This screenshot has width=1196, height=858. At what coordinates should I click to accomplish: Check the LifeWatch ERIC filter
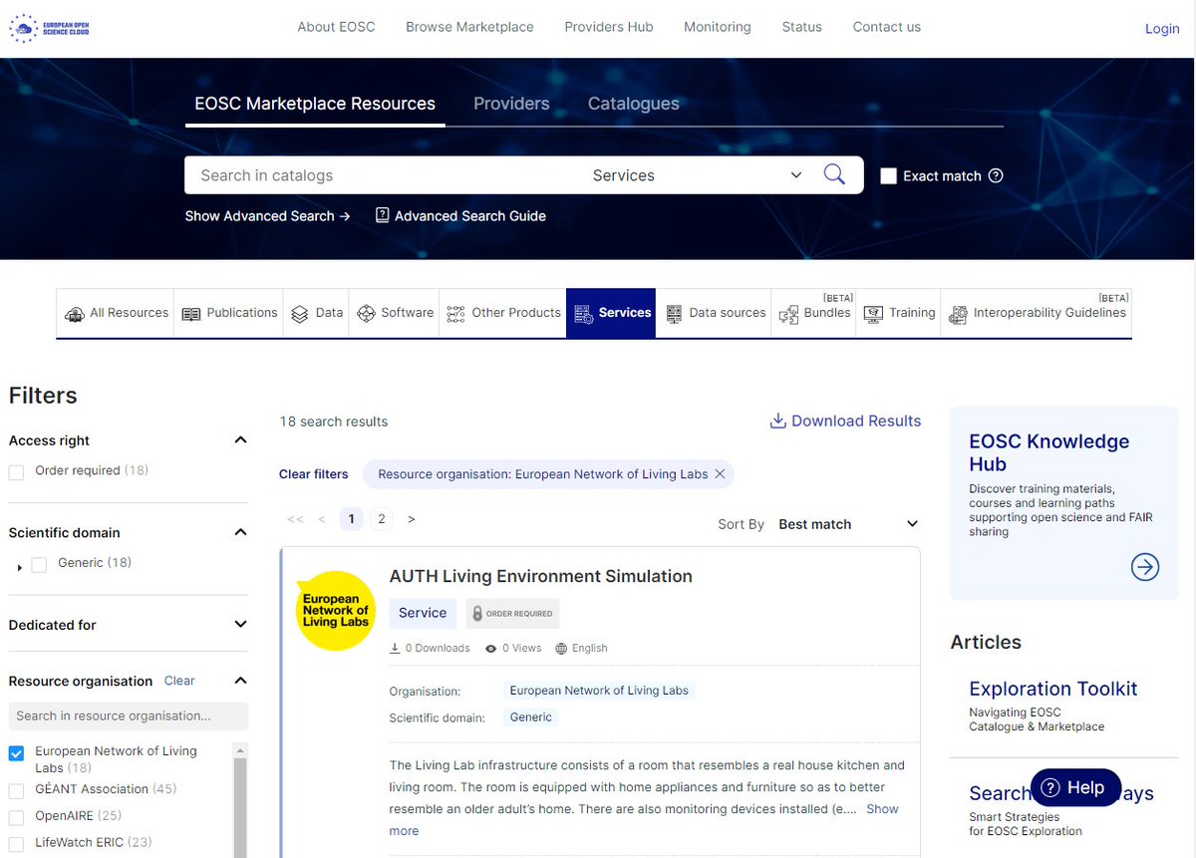(x=16, y=843)
